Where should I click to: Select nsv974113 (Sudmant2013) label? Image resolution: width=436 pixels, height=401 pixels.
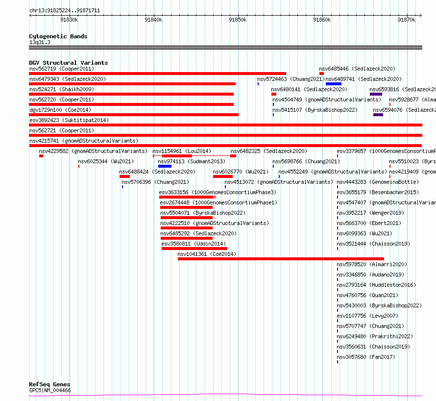tap(192, 161)
